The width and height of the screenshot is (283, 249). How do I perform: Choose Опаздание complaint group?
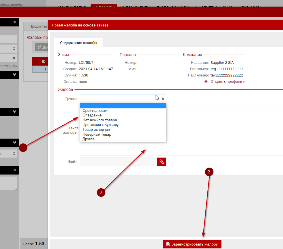pos(92,115)
